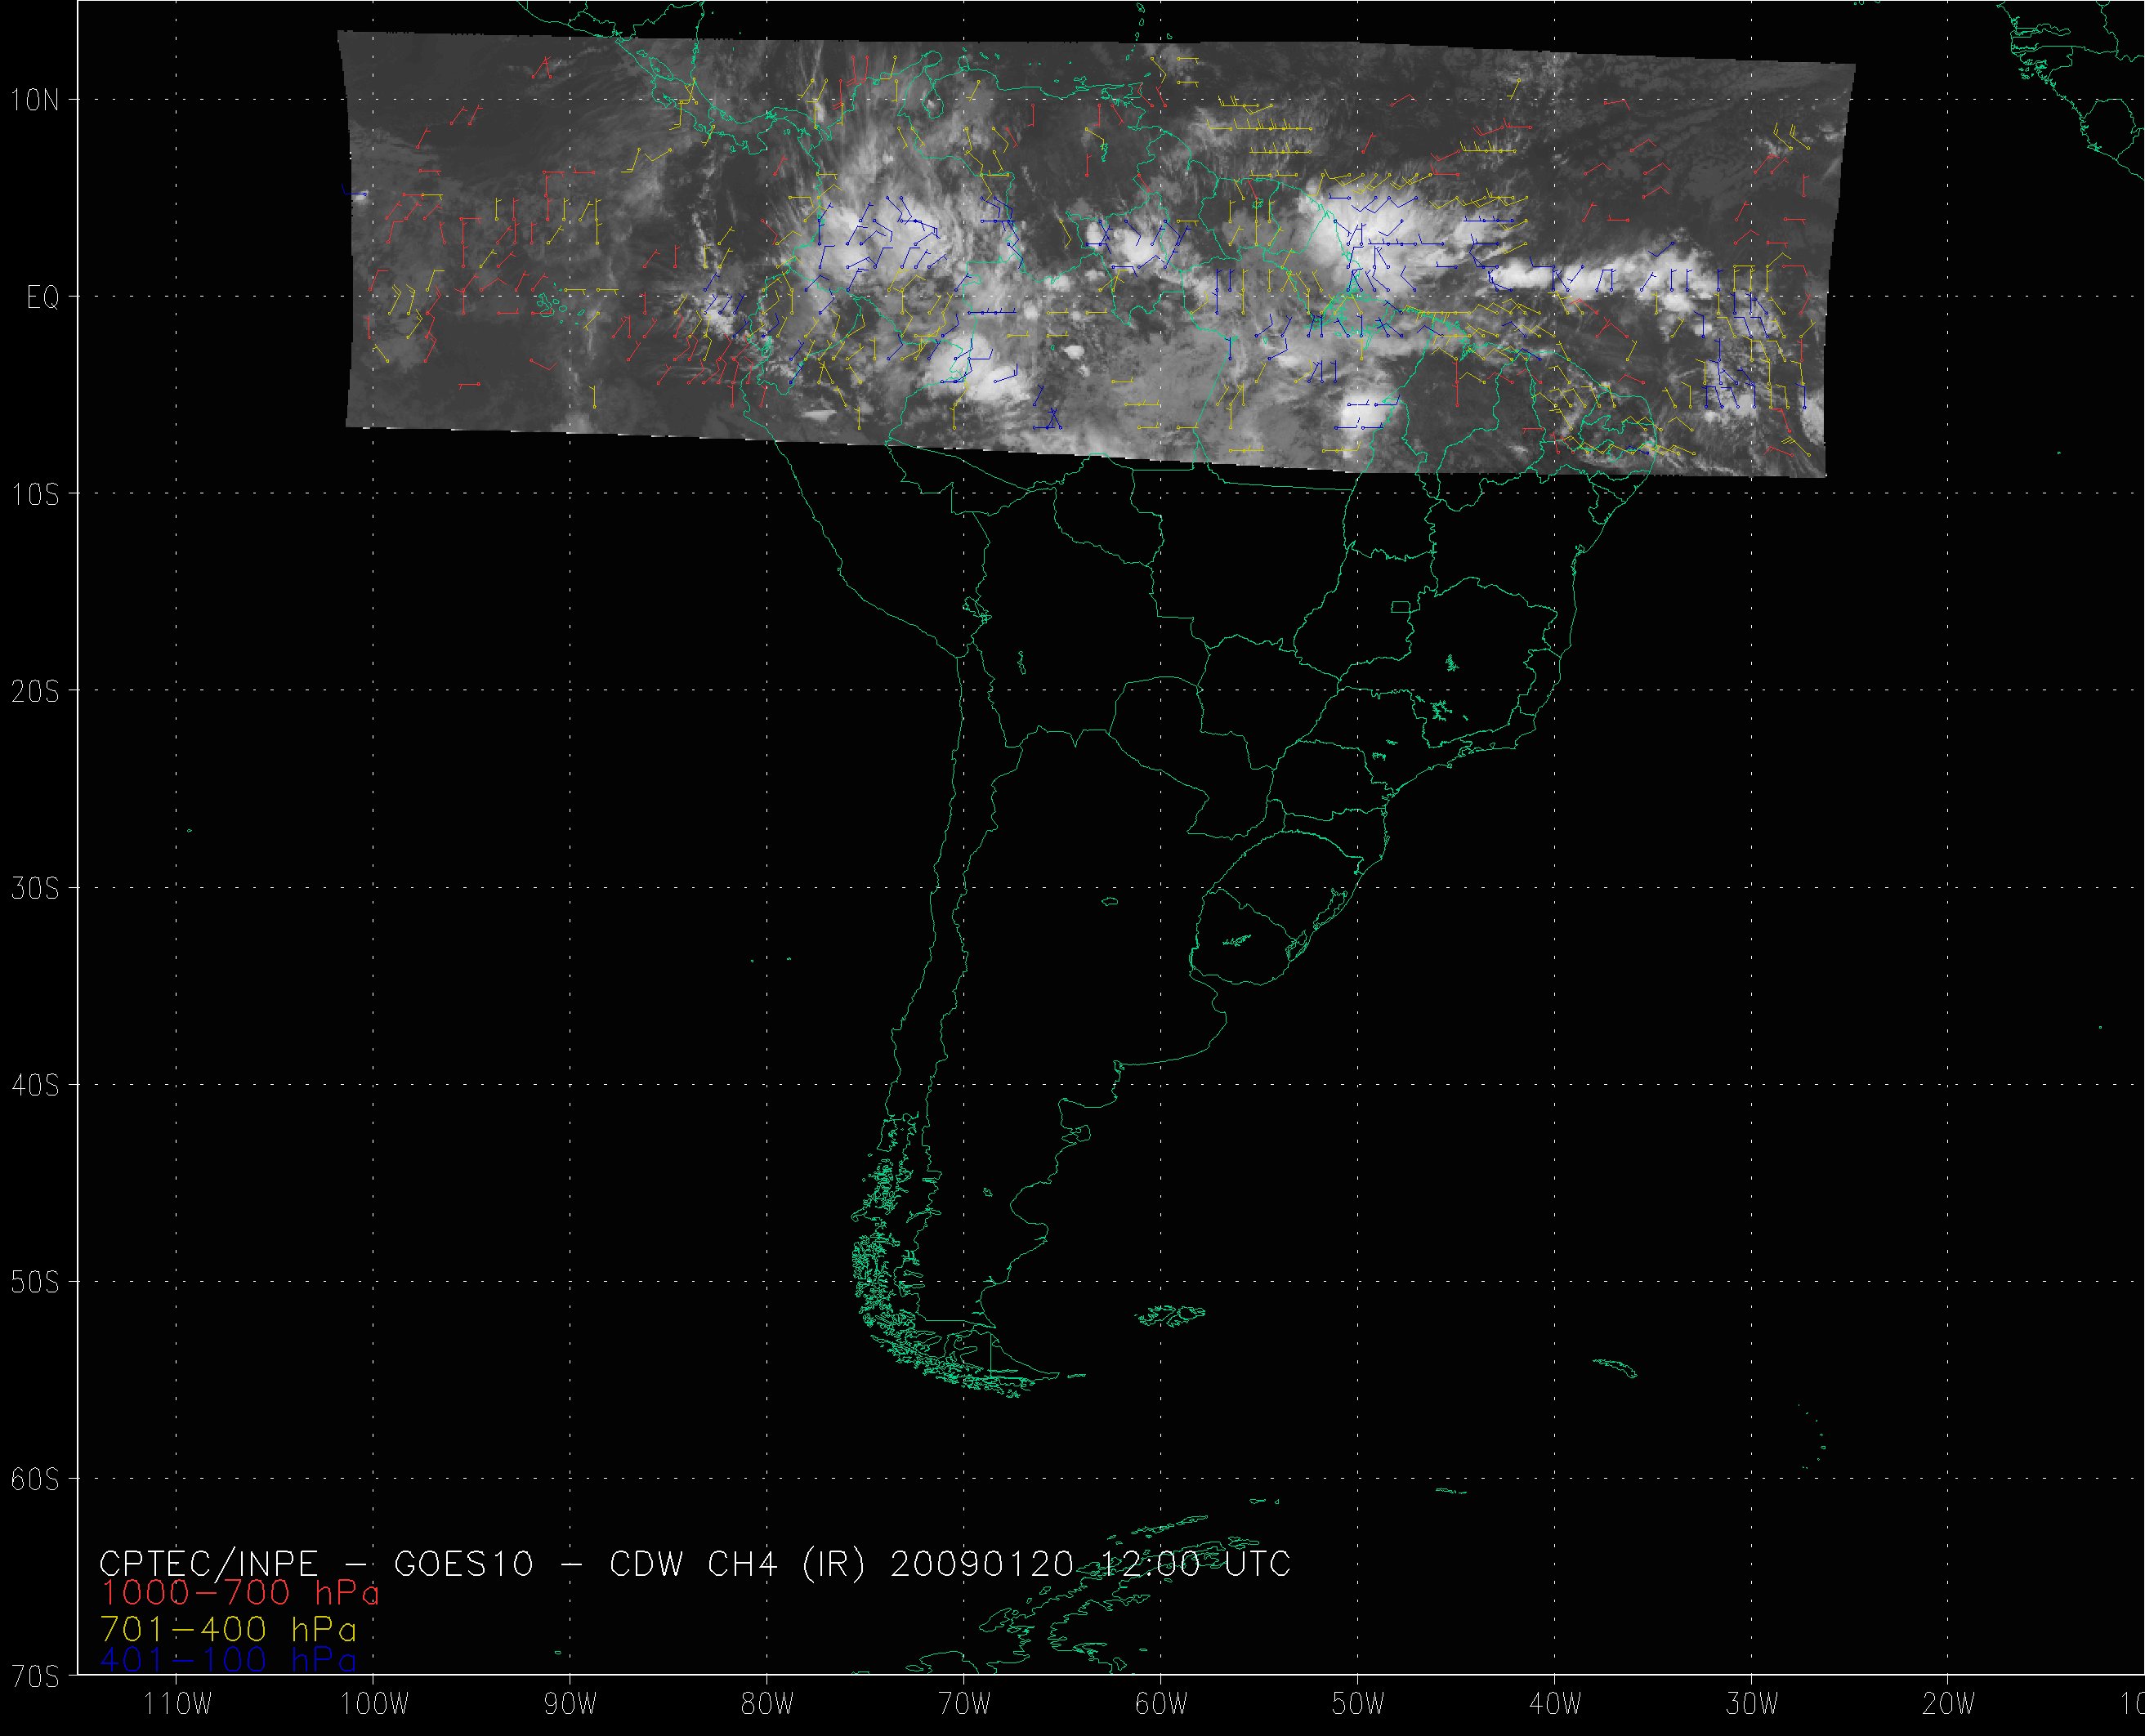This screenshot has width=2145, height=1736.
Task: Click the 10S latitude label
Action: (x=35, y=494)
